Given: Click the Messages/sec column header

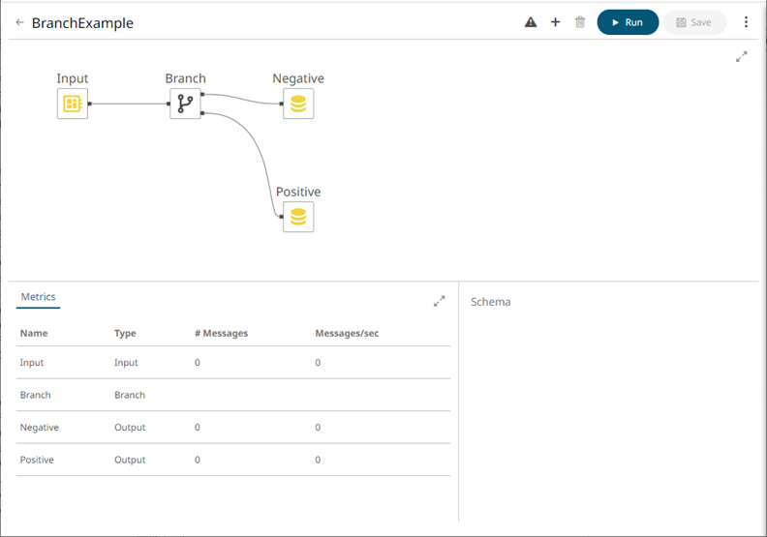Looking at the screenshot, I should coord(347,333).
